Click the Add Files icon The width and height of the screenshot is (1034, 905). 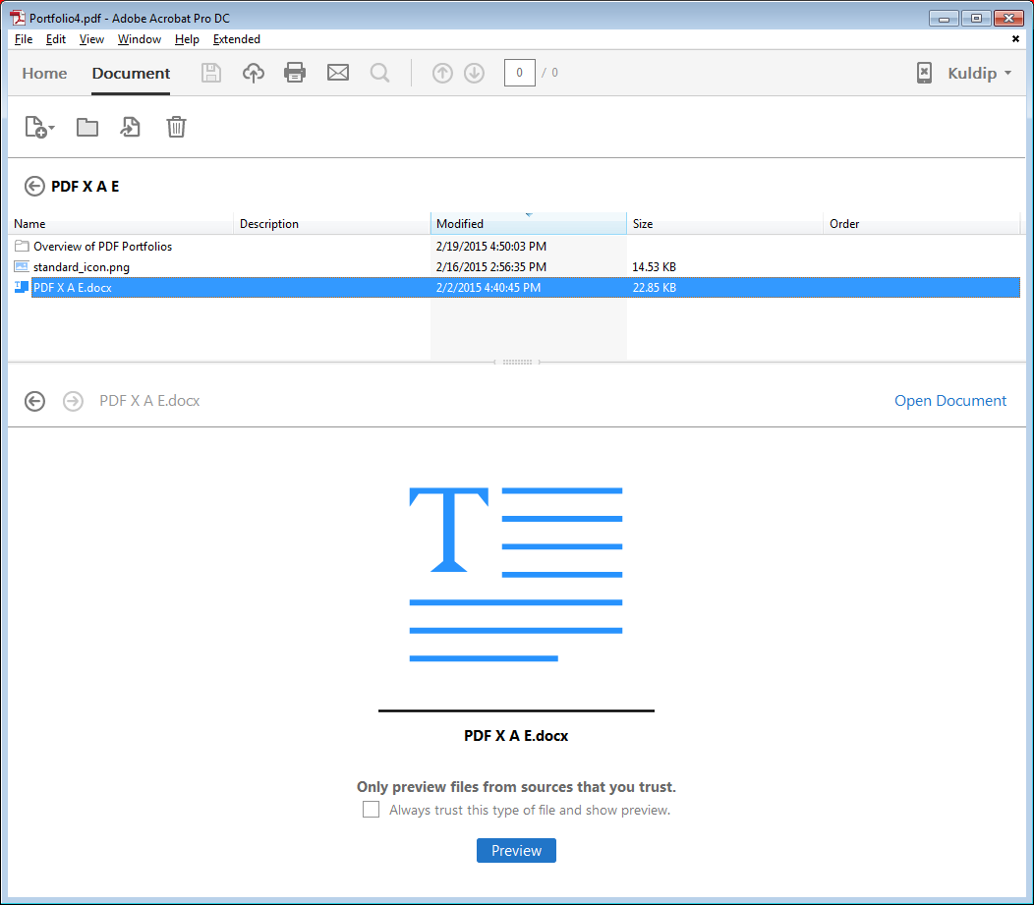pos(35,127)
